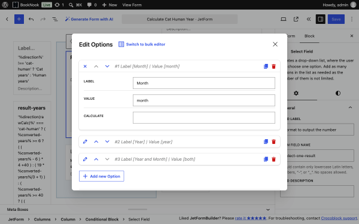359x224 pixels.
Task: Redo the last undone change
Action: tap(43, 19)
